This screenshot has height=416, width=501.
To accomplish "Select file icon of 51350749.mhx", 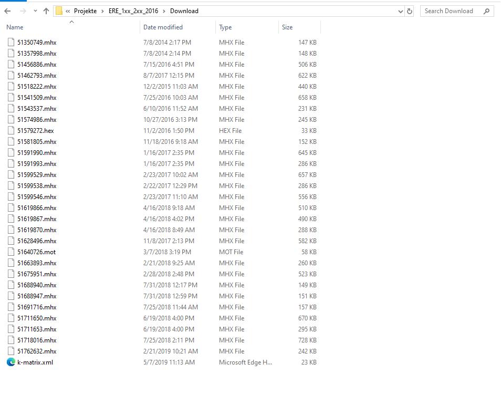I will pyautogui.click(x=11, y=42).
